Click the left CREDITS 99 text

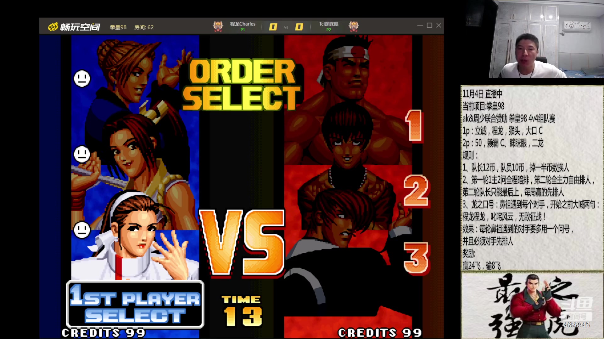click(103, 333)
